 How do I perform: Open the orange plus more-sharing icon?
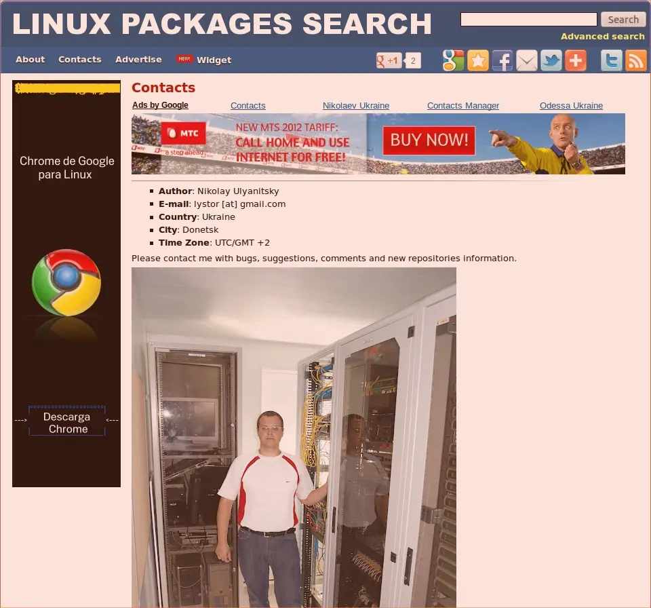pyautogui.click(x=576, y=60)
